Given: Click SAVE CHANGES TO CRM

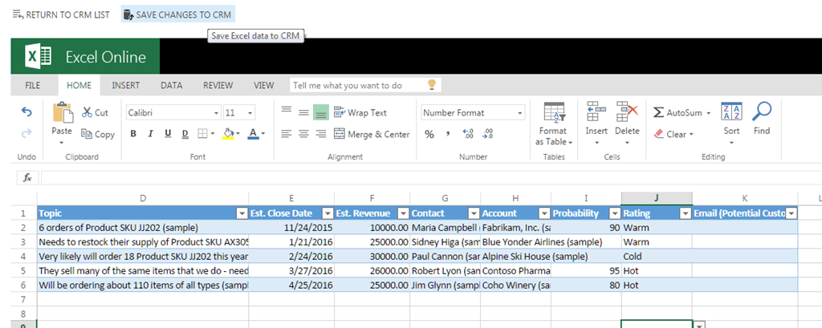Looking at the screenshot, I should click(x=177, y=14).
